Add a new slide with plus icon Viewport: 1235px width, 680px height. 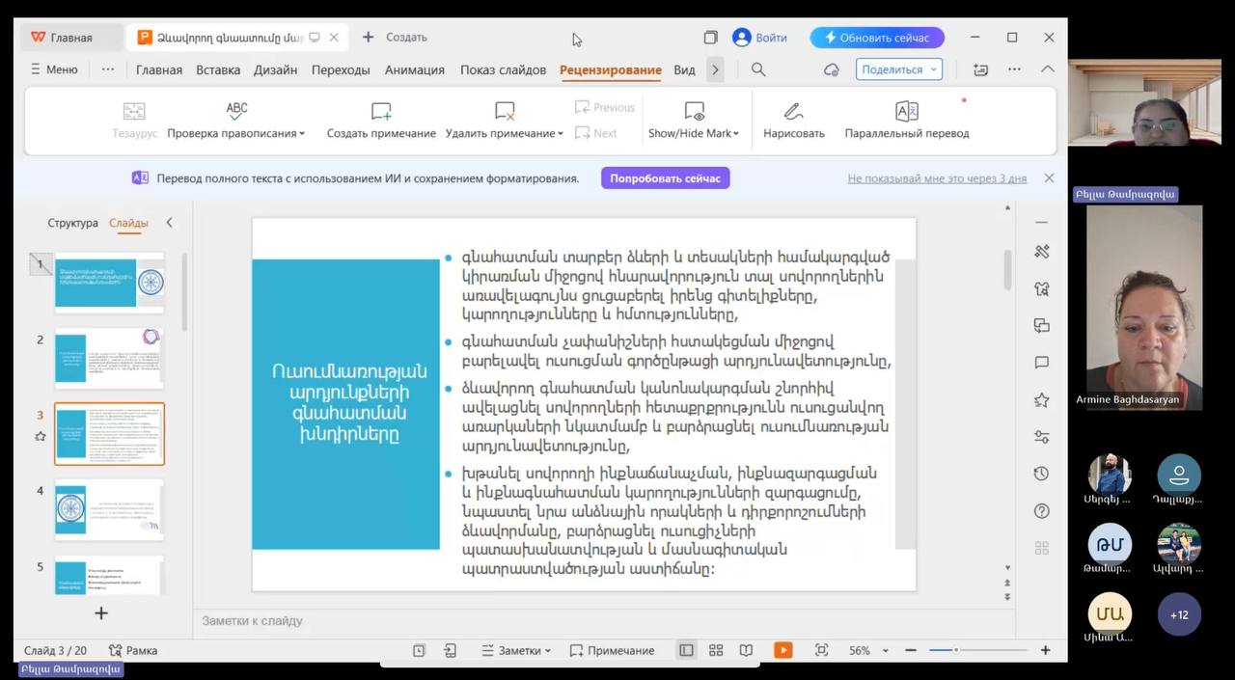pos(101,613)
